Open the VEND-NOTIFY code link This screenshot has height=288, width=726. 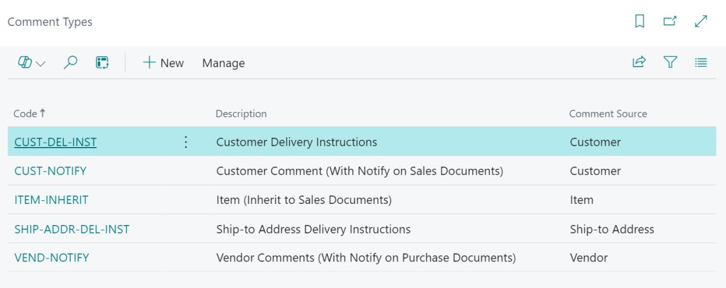pos(51,258)
